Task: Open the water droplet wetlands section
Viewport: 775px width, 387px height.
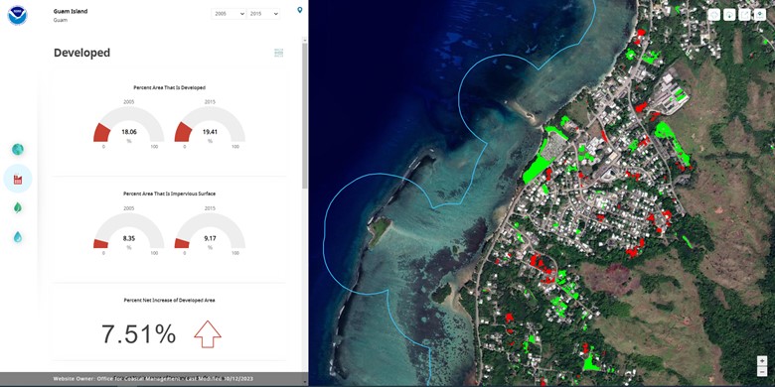Action: click(x=18, y=237)
